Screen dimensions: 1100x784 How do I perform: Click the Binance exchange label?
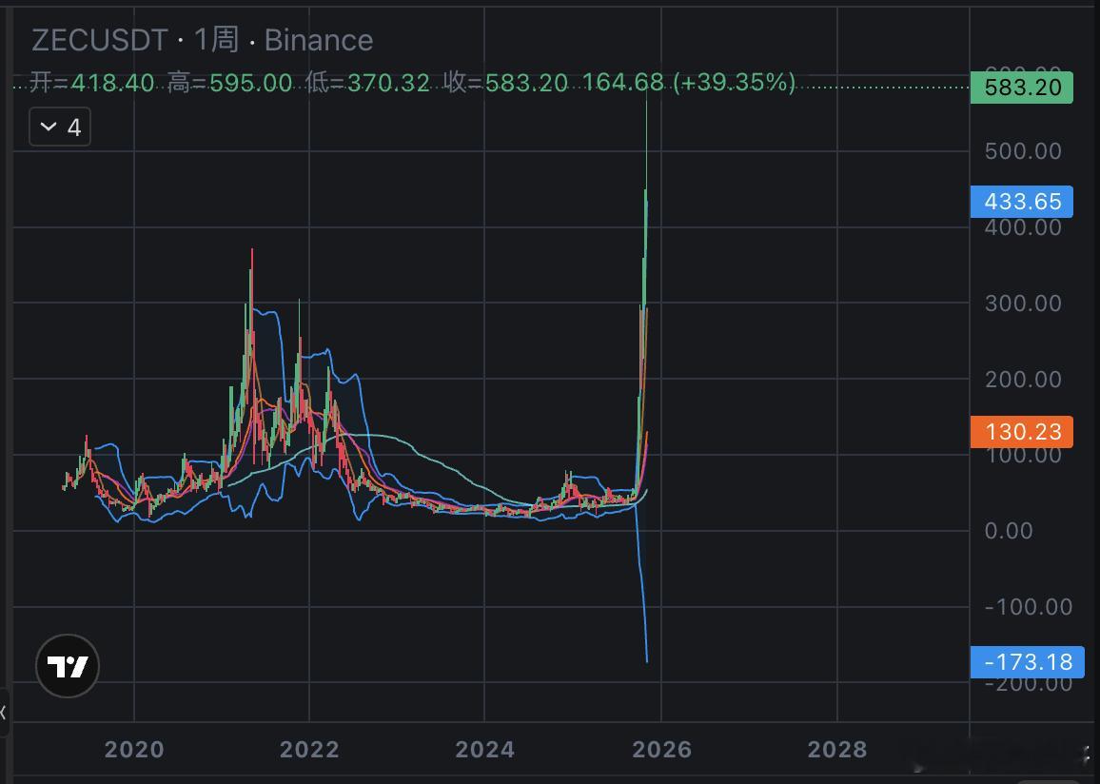tap(318, 40)
